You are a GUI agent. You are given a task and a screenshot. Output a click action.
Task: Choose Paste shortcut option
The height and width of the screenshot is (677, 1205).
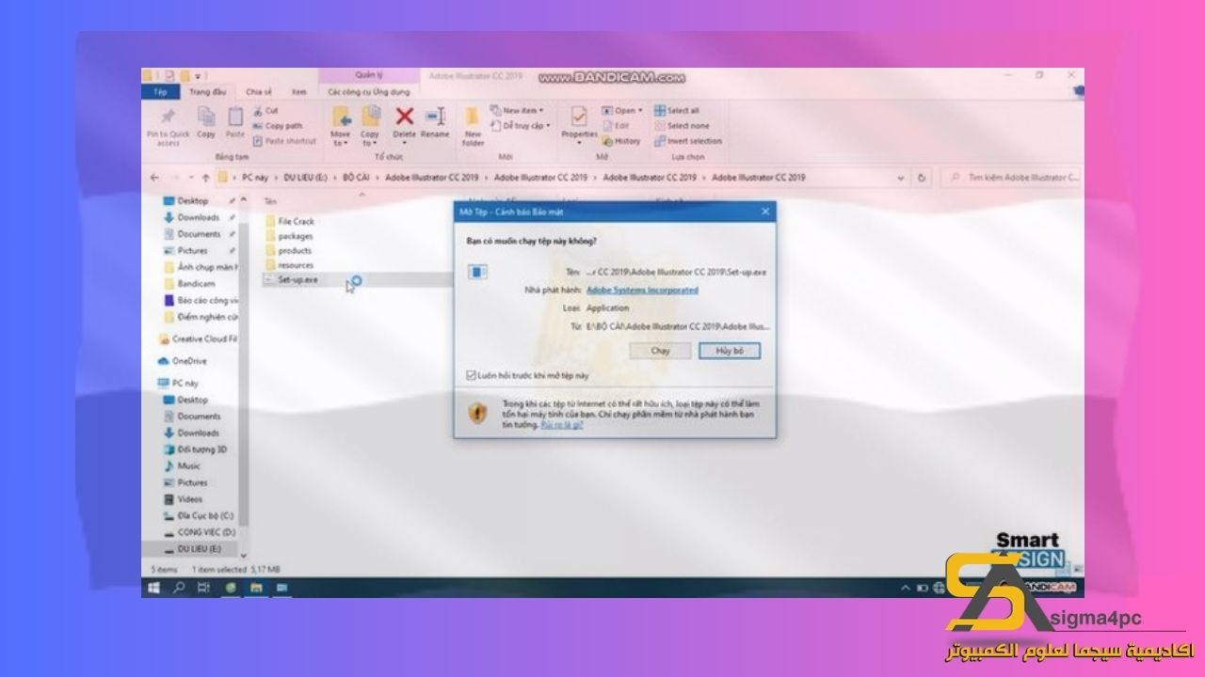[283, 141]
